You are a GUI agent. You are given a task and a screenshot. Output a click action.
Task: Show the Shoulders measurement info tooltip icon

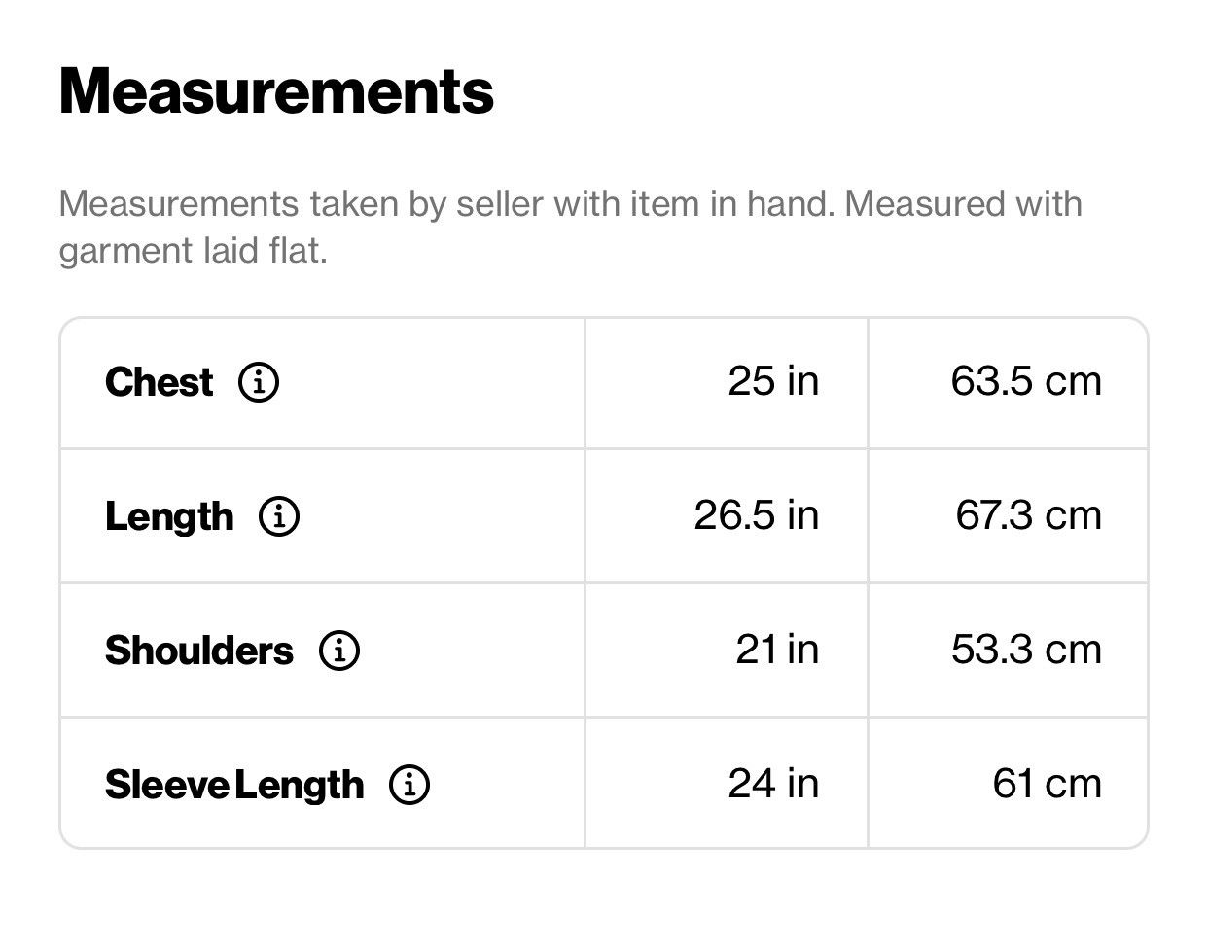pyautogui.click(x=339, y=651)
